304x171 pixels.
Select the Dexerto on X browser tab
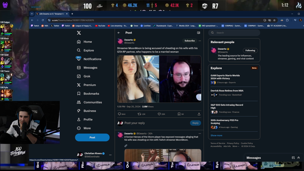pos(51,14)
